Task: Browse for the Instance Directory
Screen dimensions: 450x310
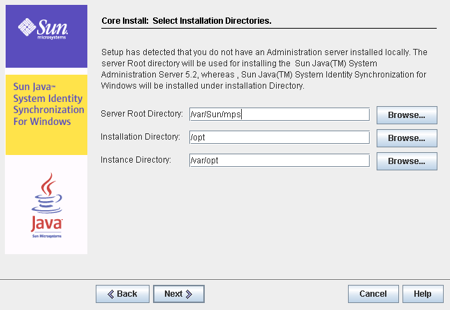Action: (407, 161)
